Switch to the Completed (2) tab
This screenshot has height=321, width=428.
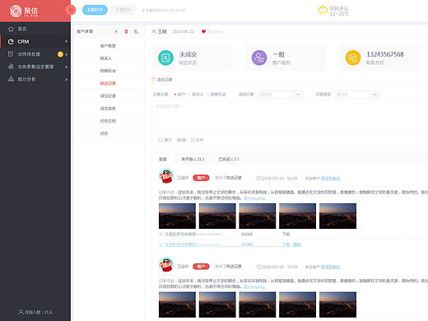(x=229, y=159)
